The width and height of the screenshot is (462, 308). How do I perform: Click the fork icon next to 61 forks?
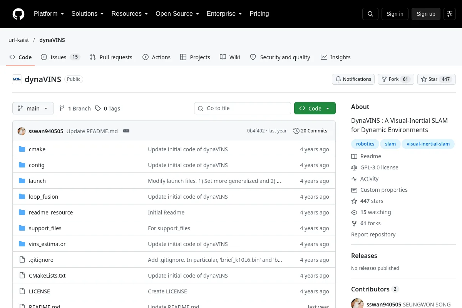[x=354, y=223]
